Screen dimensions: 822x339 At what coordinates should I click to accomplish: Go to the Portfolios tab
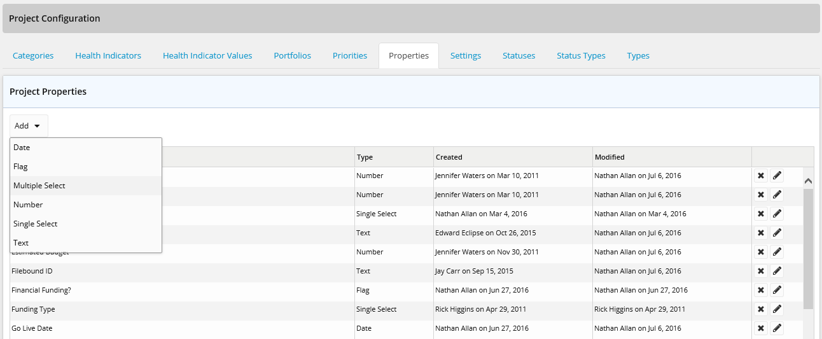[292, 55]
